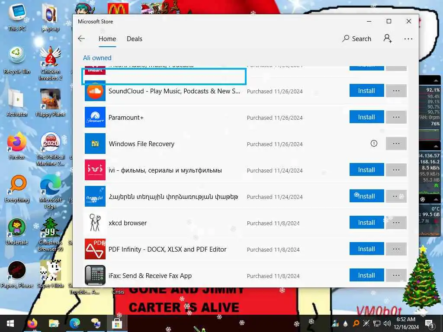Install the ivi app
Image resolution: width=443 pixels, height=332 pixels.
tap(366, 169)
